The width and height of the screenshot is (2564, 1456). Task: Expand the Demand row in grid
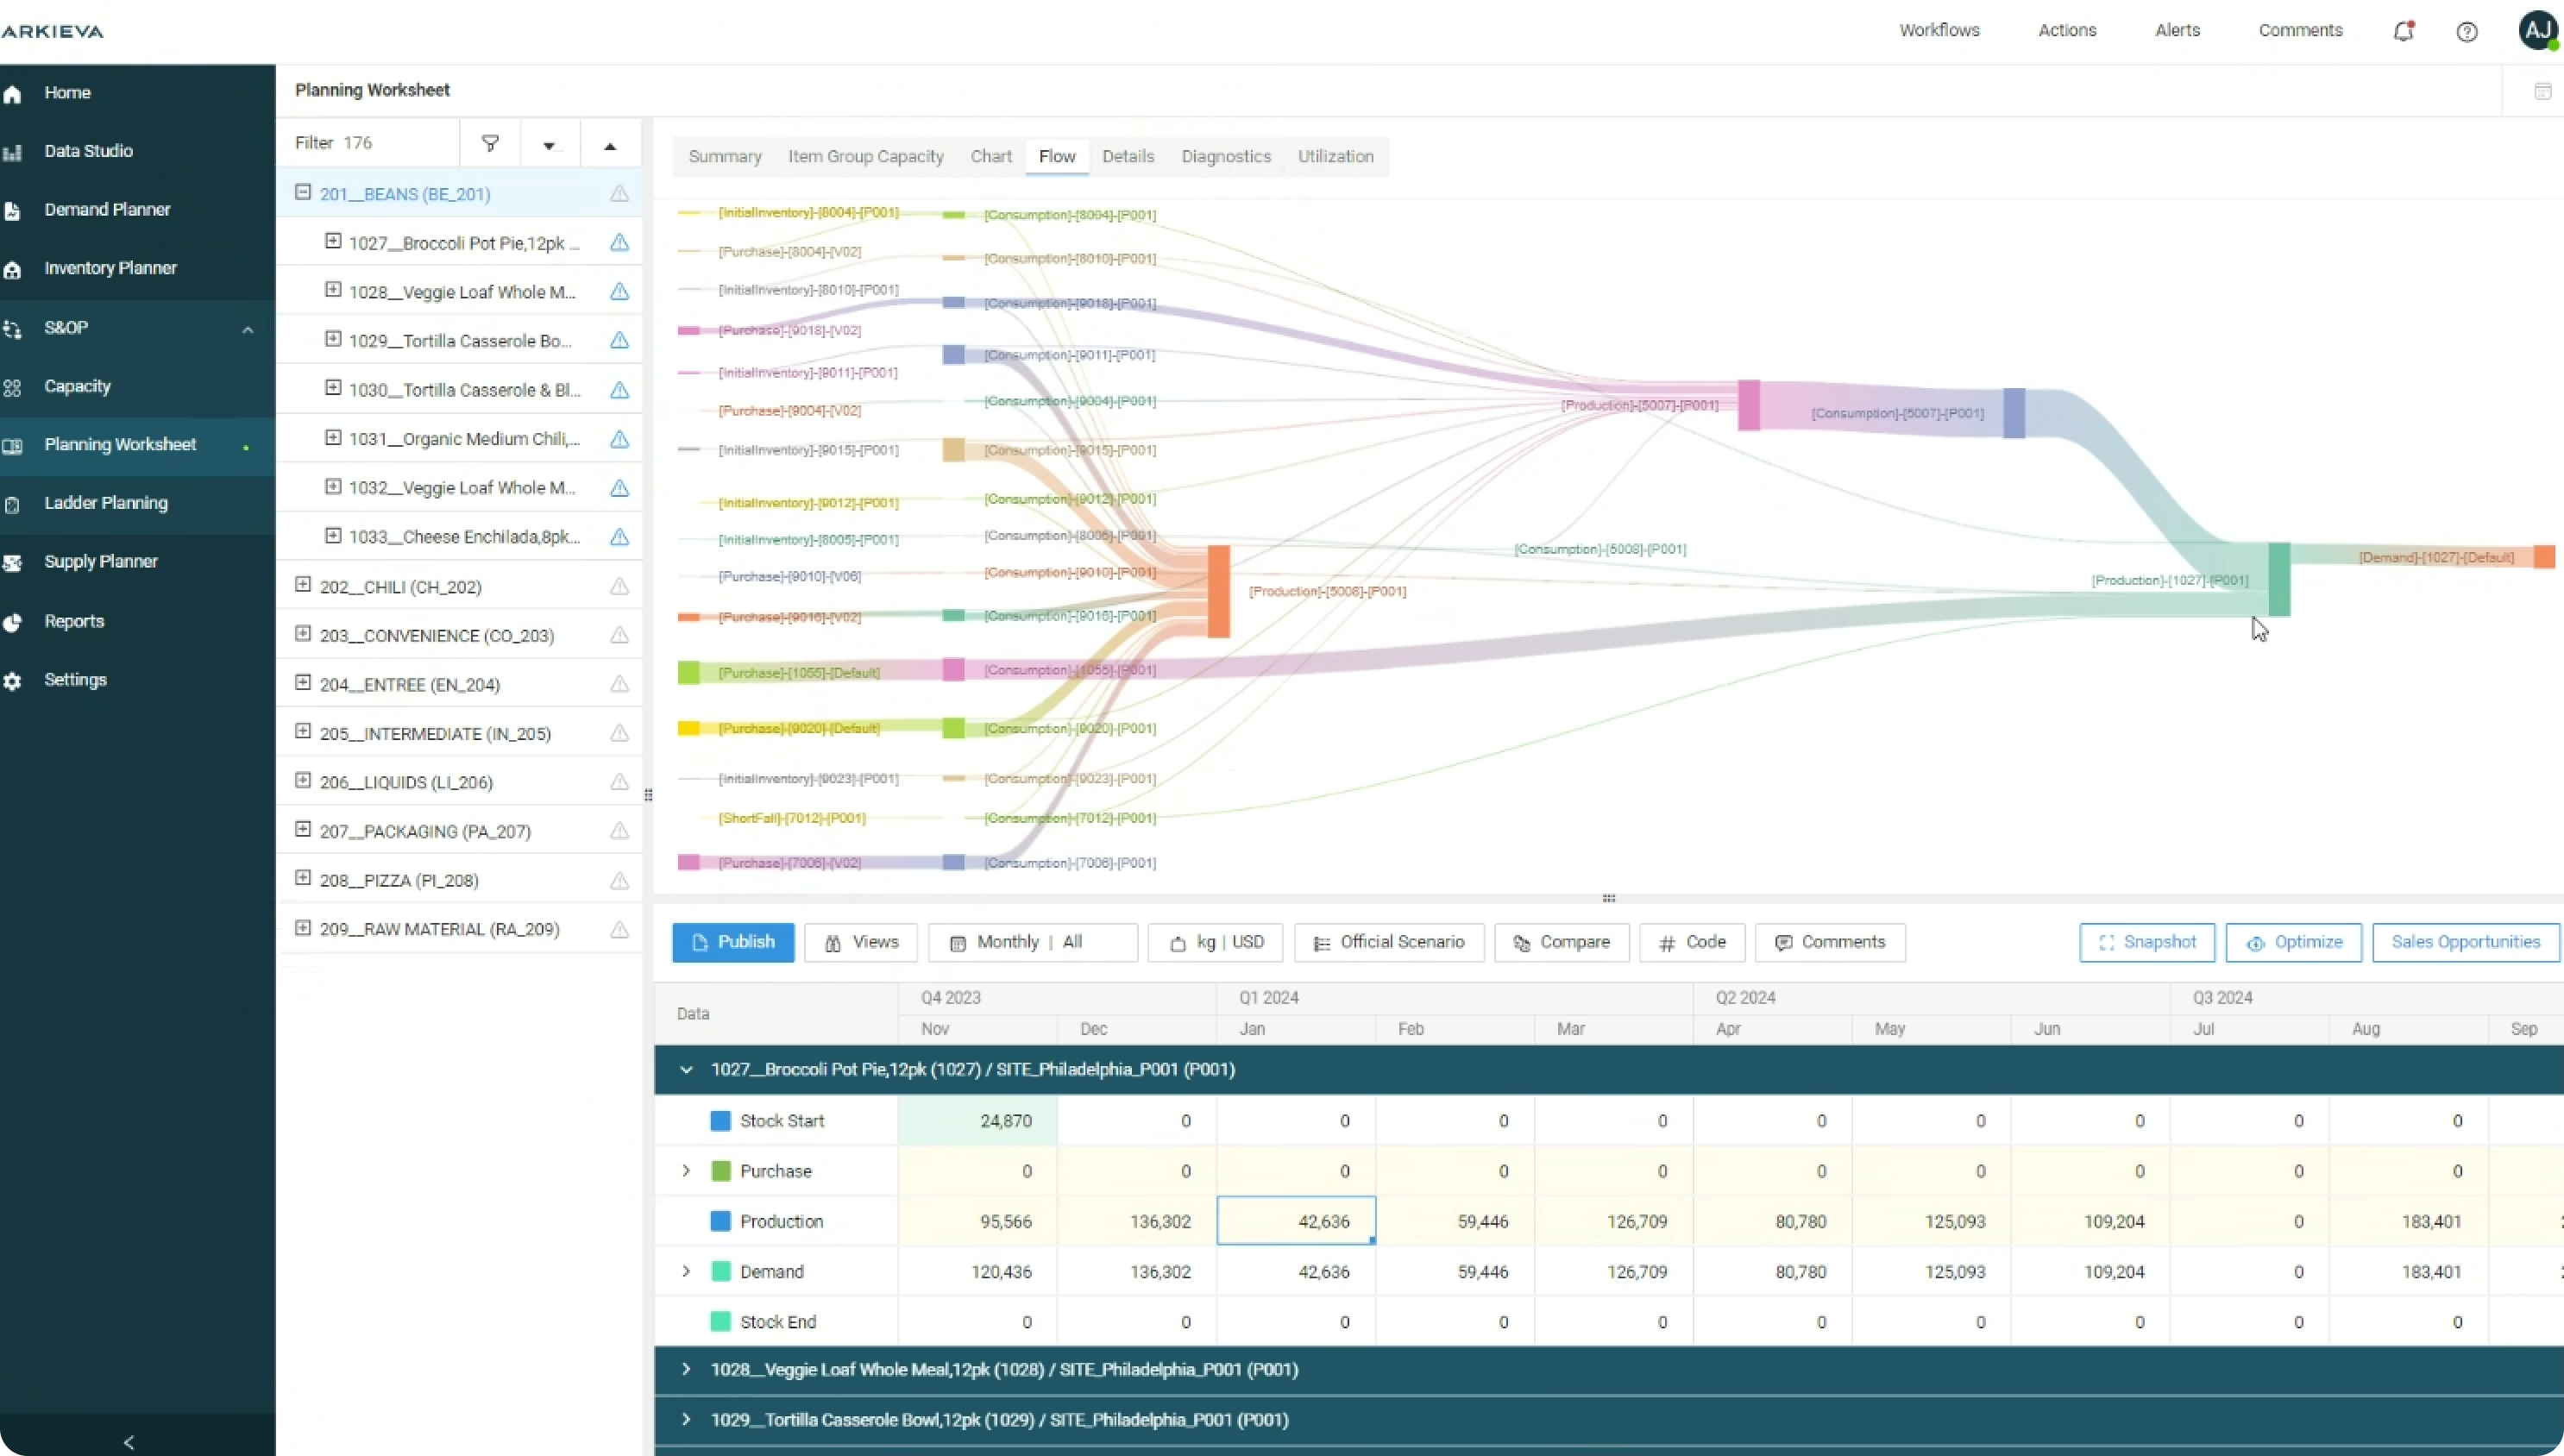(x=686, y=1271)
